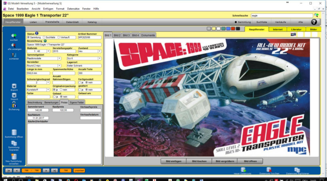
Task: Open the Kategorie dropdown
Action: click(x=100, y=58)
